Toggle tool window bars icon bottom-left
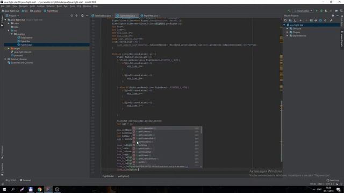 click(3, 184)
